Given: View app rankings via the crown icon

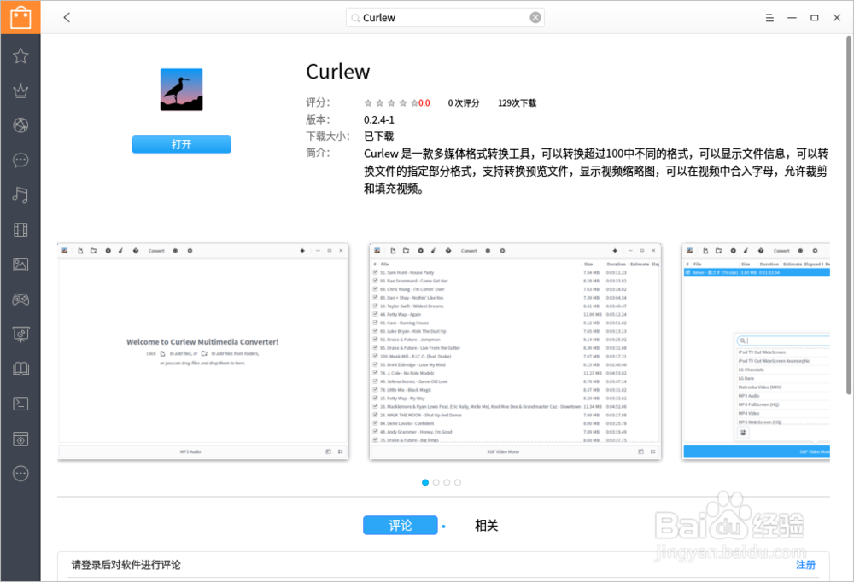Looking at the screenshot, I should click(20, 90).
